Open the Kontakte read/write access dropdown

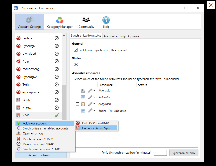[92, 91]
